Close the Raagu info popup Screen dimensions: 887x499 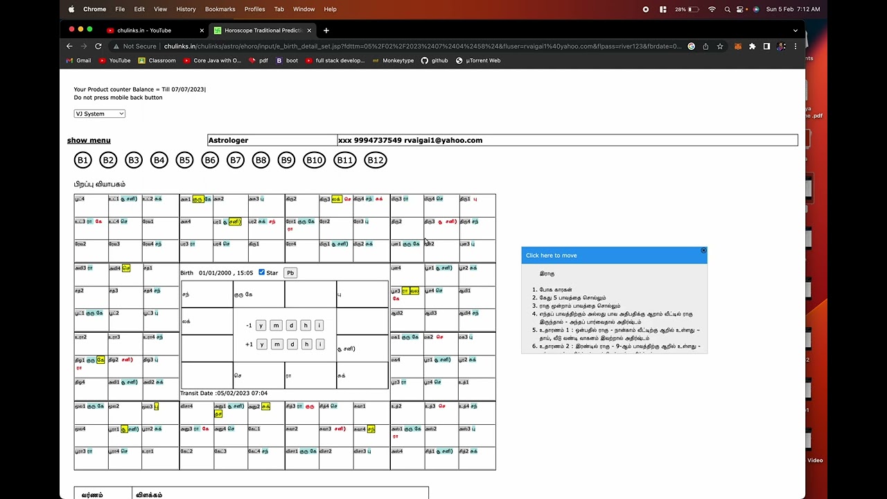point(703,250)
